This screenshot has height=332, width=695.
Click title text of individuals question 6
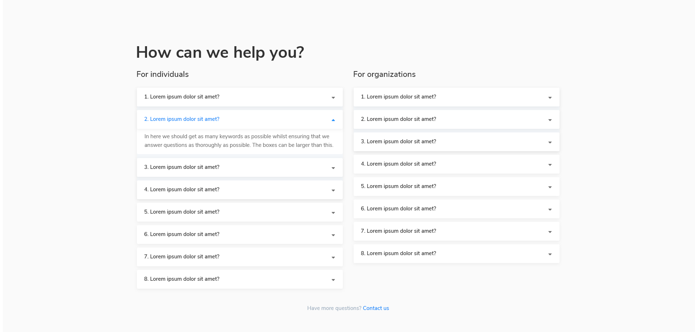[x=182, y=234]
